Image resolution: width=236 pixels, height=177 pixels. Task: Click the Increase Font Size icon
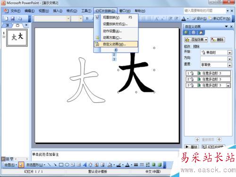[157, 19]
